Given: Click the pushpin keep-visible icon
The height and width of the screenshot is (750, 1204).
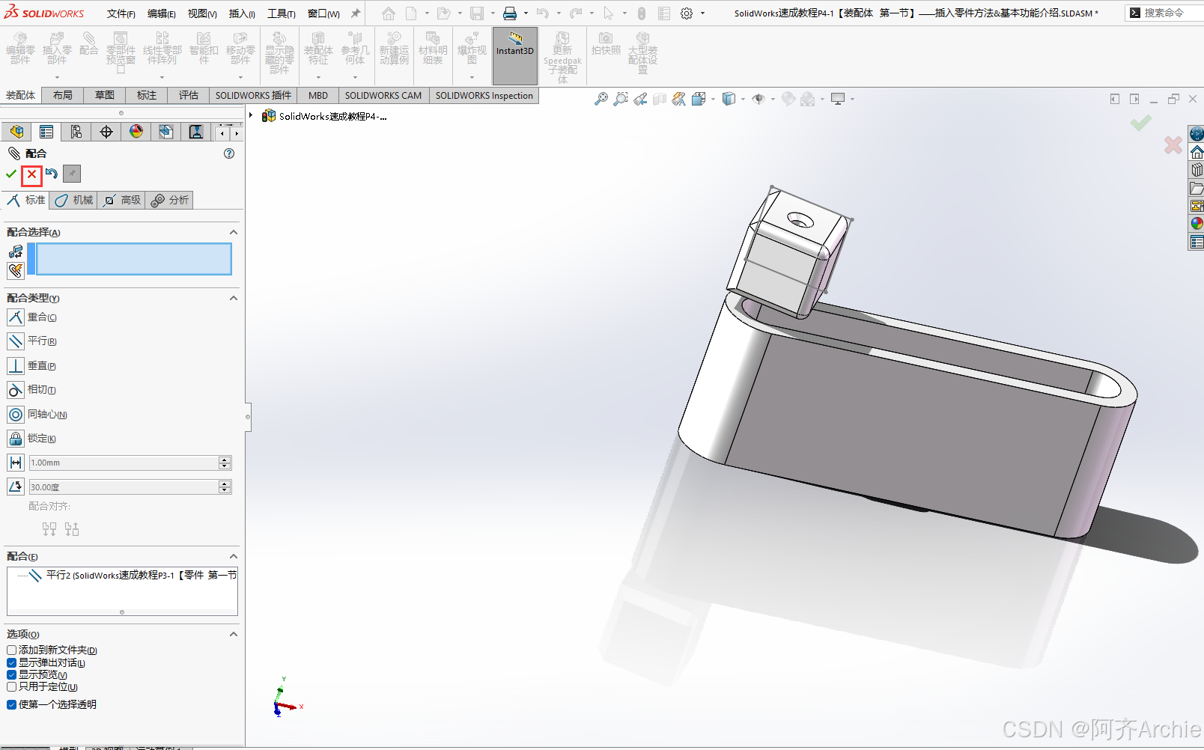Looking at the screenshot, I should pos(72,174).
